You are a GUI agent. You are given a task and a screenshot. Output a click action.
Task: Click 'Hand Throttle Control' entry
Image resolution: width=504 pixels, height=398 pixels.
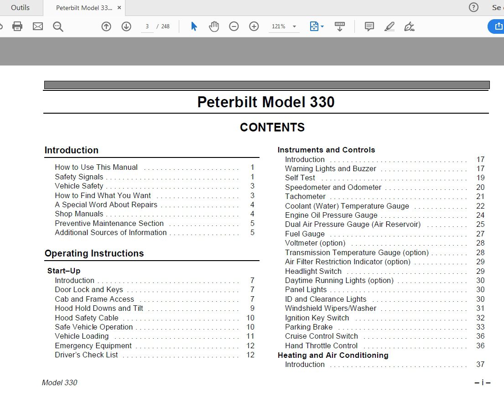(322, 346)
